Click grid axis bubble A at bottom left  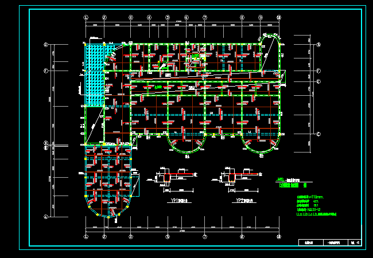click(x=45, y=216)
